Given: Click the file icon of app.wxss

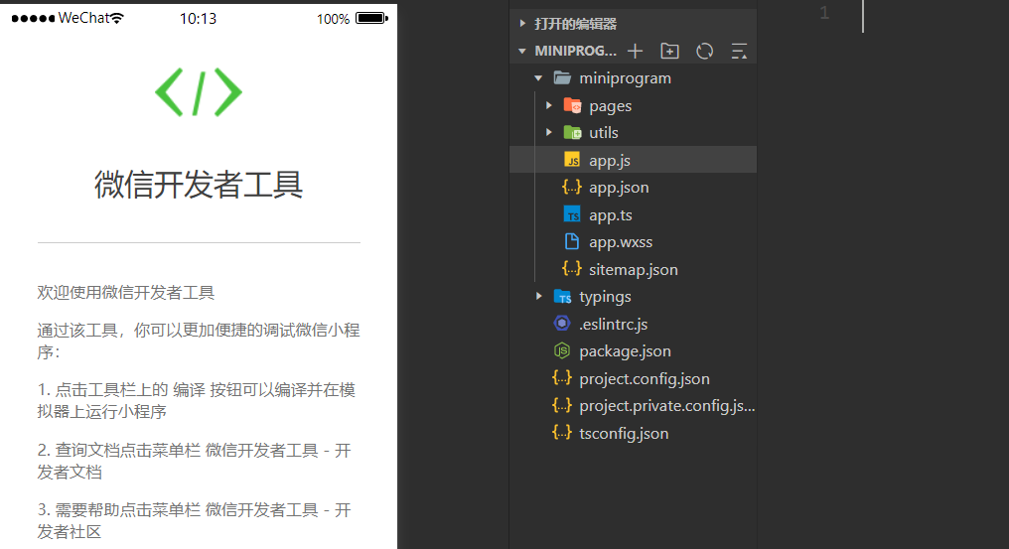Looking at the screenshot, I should point(571,241).
